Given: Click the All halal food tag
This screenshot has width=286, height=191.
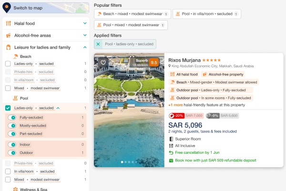Looking at the screenshot, I should [184, 74].
